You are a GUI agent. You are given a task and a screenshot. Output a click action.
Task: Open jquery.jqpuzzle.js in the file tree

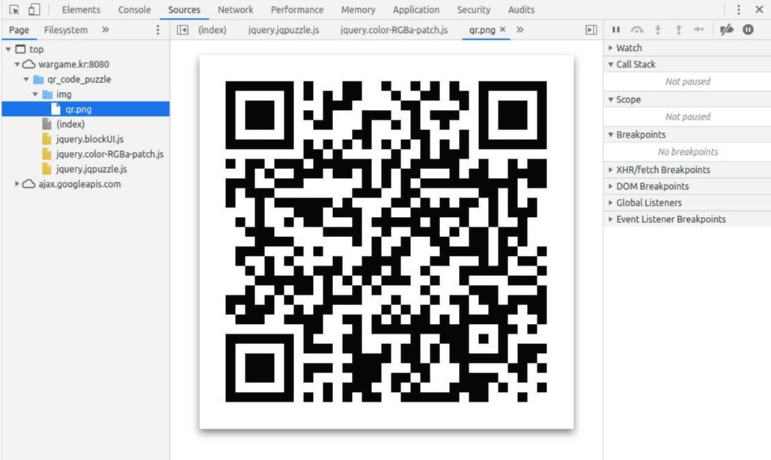[x=91, y=169]
